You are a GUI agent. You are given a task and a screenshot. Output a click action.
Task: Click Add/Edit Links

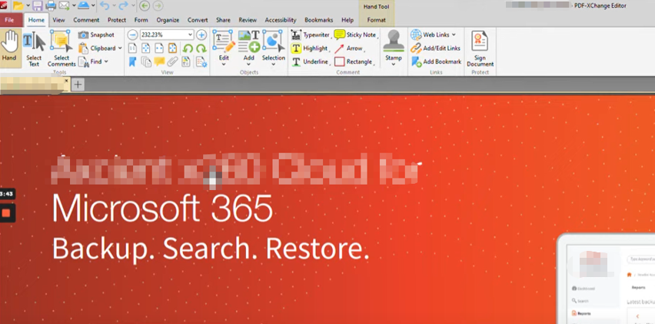click(436, 48)
